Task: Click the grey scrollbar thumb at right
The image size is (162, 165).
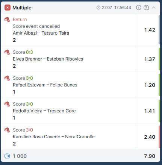Action: click(x=159, y=30)
